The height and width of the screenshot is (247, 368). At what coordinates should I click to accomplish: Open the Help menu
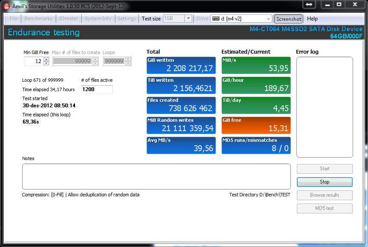[x=312, y=19]
